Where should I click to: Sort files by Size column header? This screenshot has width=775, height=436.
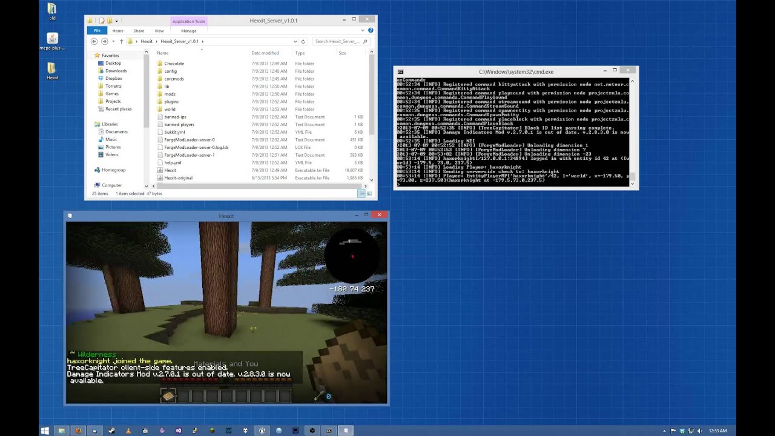click(x=343, y=53)
